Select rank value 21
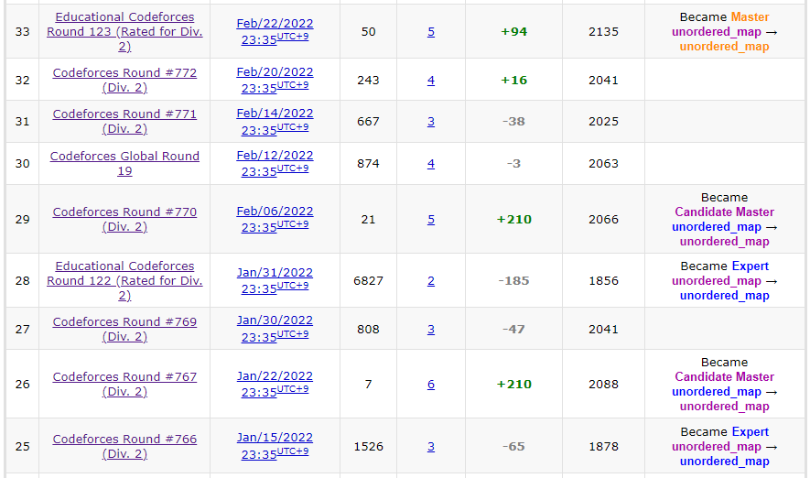The height and width of the screenshot is (478, 810). click(368, 219)
